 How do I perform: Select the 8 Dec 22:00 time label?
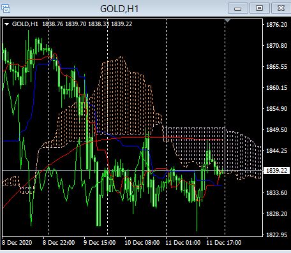tap(59, 243)
